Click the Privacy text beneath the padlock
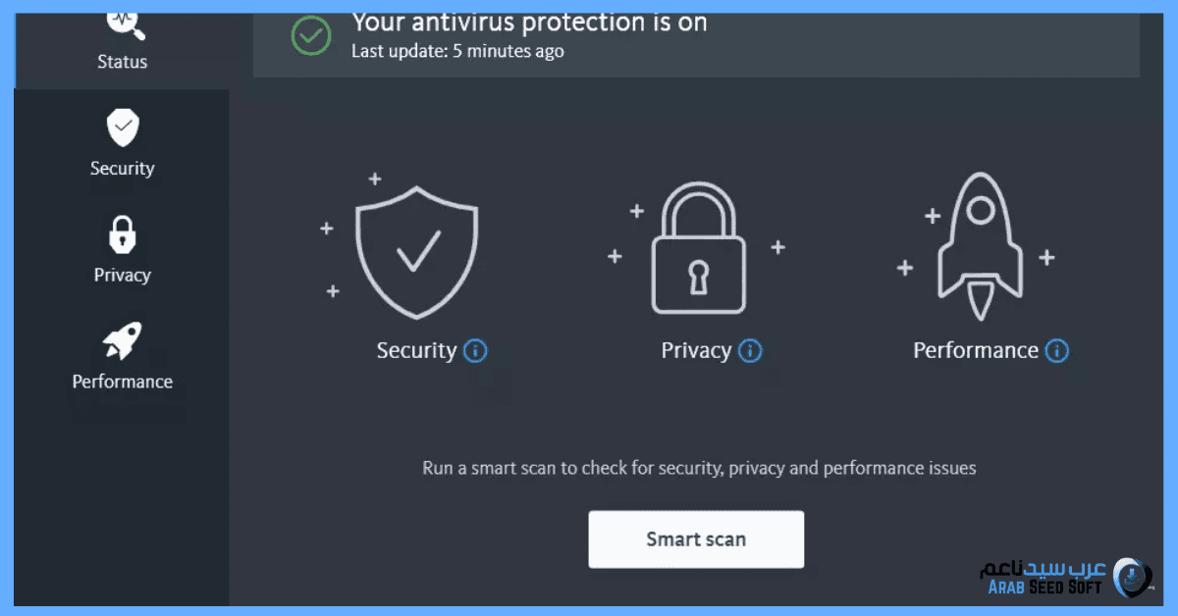 pos(696,351)
